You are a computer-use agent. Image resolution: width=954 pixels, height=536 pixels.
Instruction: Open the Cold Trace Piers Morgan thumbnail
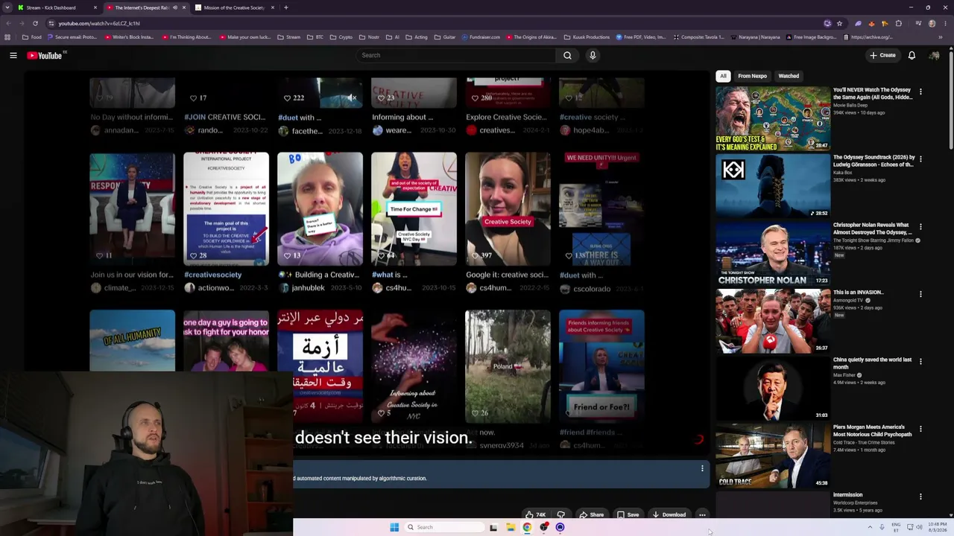[773, 456]
